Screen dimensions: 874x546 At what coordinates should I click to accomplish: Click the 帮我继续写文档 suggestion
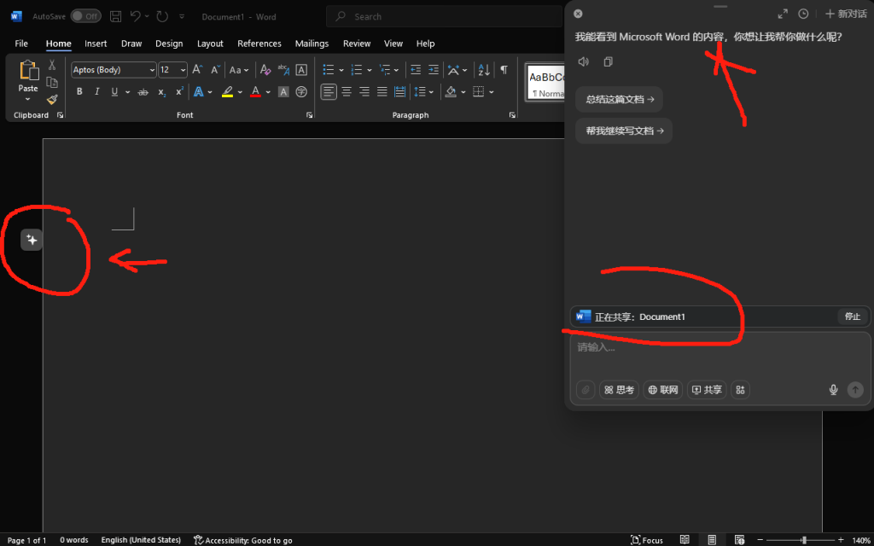[624, 131]
